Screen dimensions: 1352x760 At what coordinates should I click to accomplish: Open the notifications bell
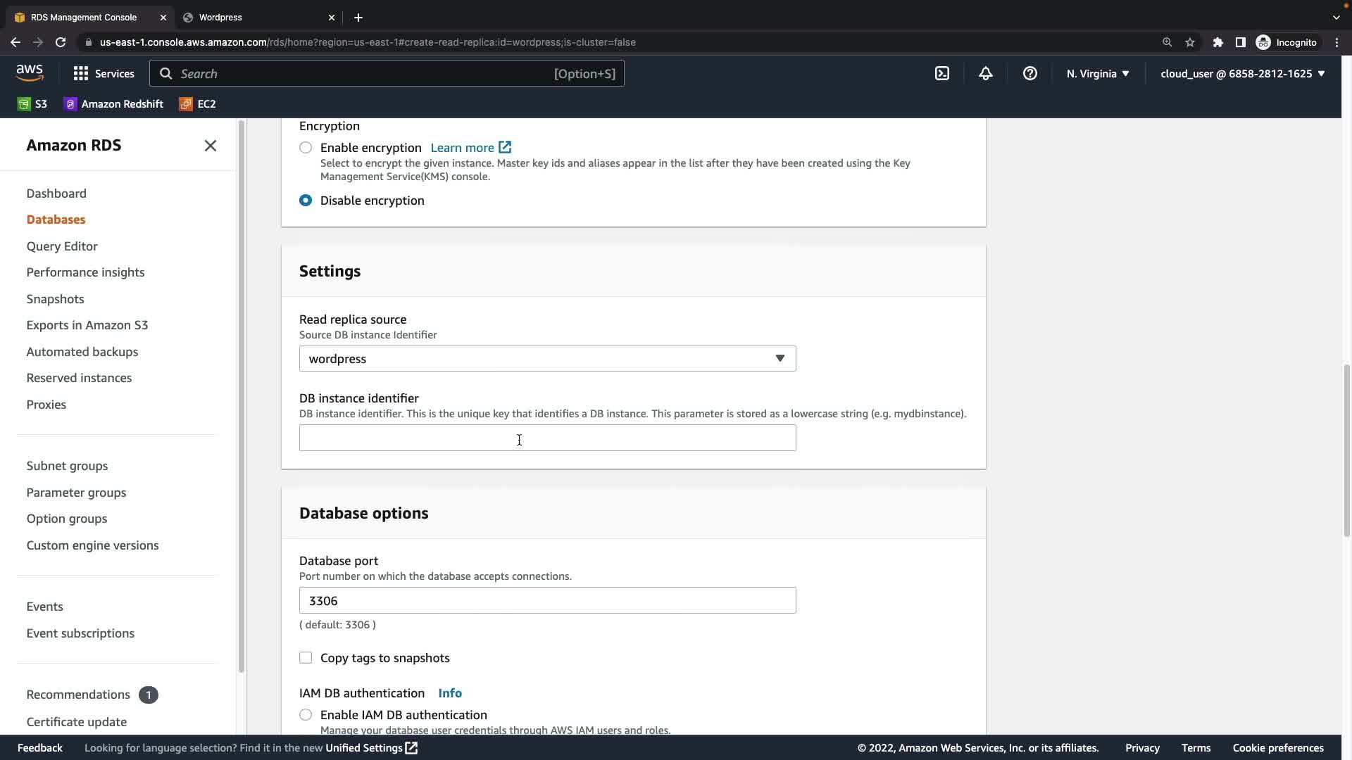[x=986, y=74]
